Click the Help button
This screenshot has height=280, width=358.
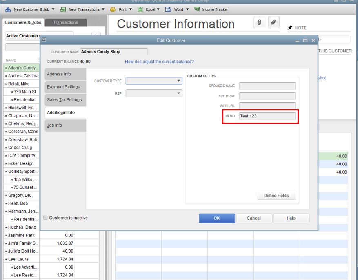[x=291, y=218]
